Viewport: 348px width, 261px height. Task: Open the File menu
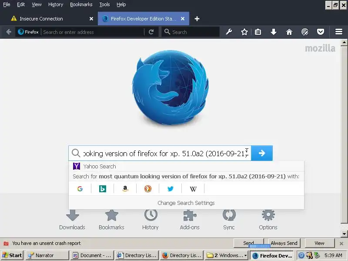point(7,4)
